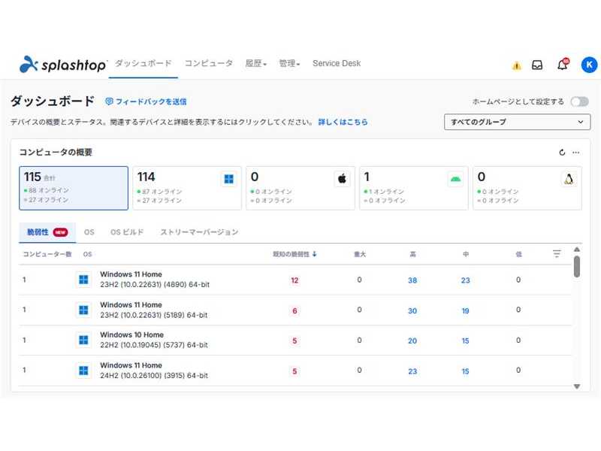Open the table column filter icon
Viewport: 601px width, 451px height.
coord(557,254)
